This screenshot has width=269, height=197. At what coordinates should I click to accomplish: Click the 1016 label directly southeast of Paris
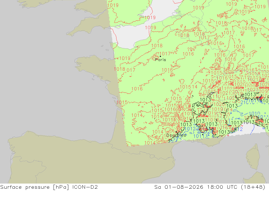pos(167,70)
